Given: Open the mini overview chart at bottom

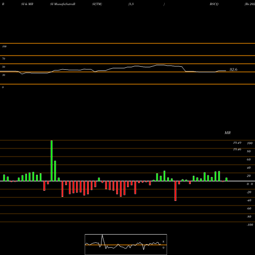Looking at the screenshot, I should 126,244.
